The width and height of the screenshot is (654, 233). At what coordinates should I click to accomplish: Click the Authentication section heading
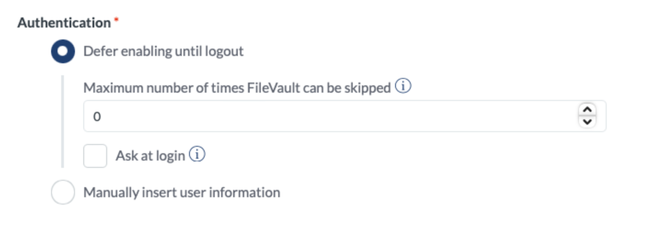click(x=64, y=23)
